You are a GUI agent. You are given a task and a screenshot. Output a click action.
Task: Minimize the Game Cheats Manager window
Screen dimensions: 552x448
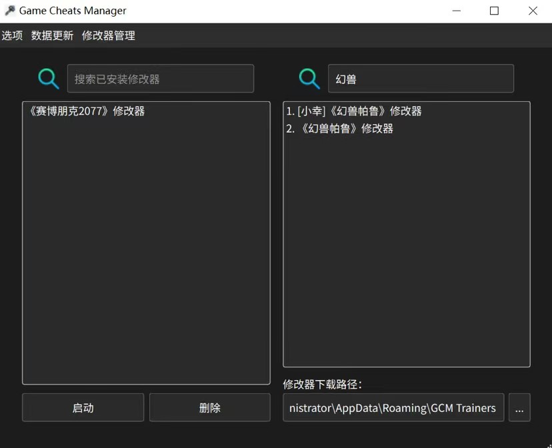[x=457, y=11]
